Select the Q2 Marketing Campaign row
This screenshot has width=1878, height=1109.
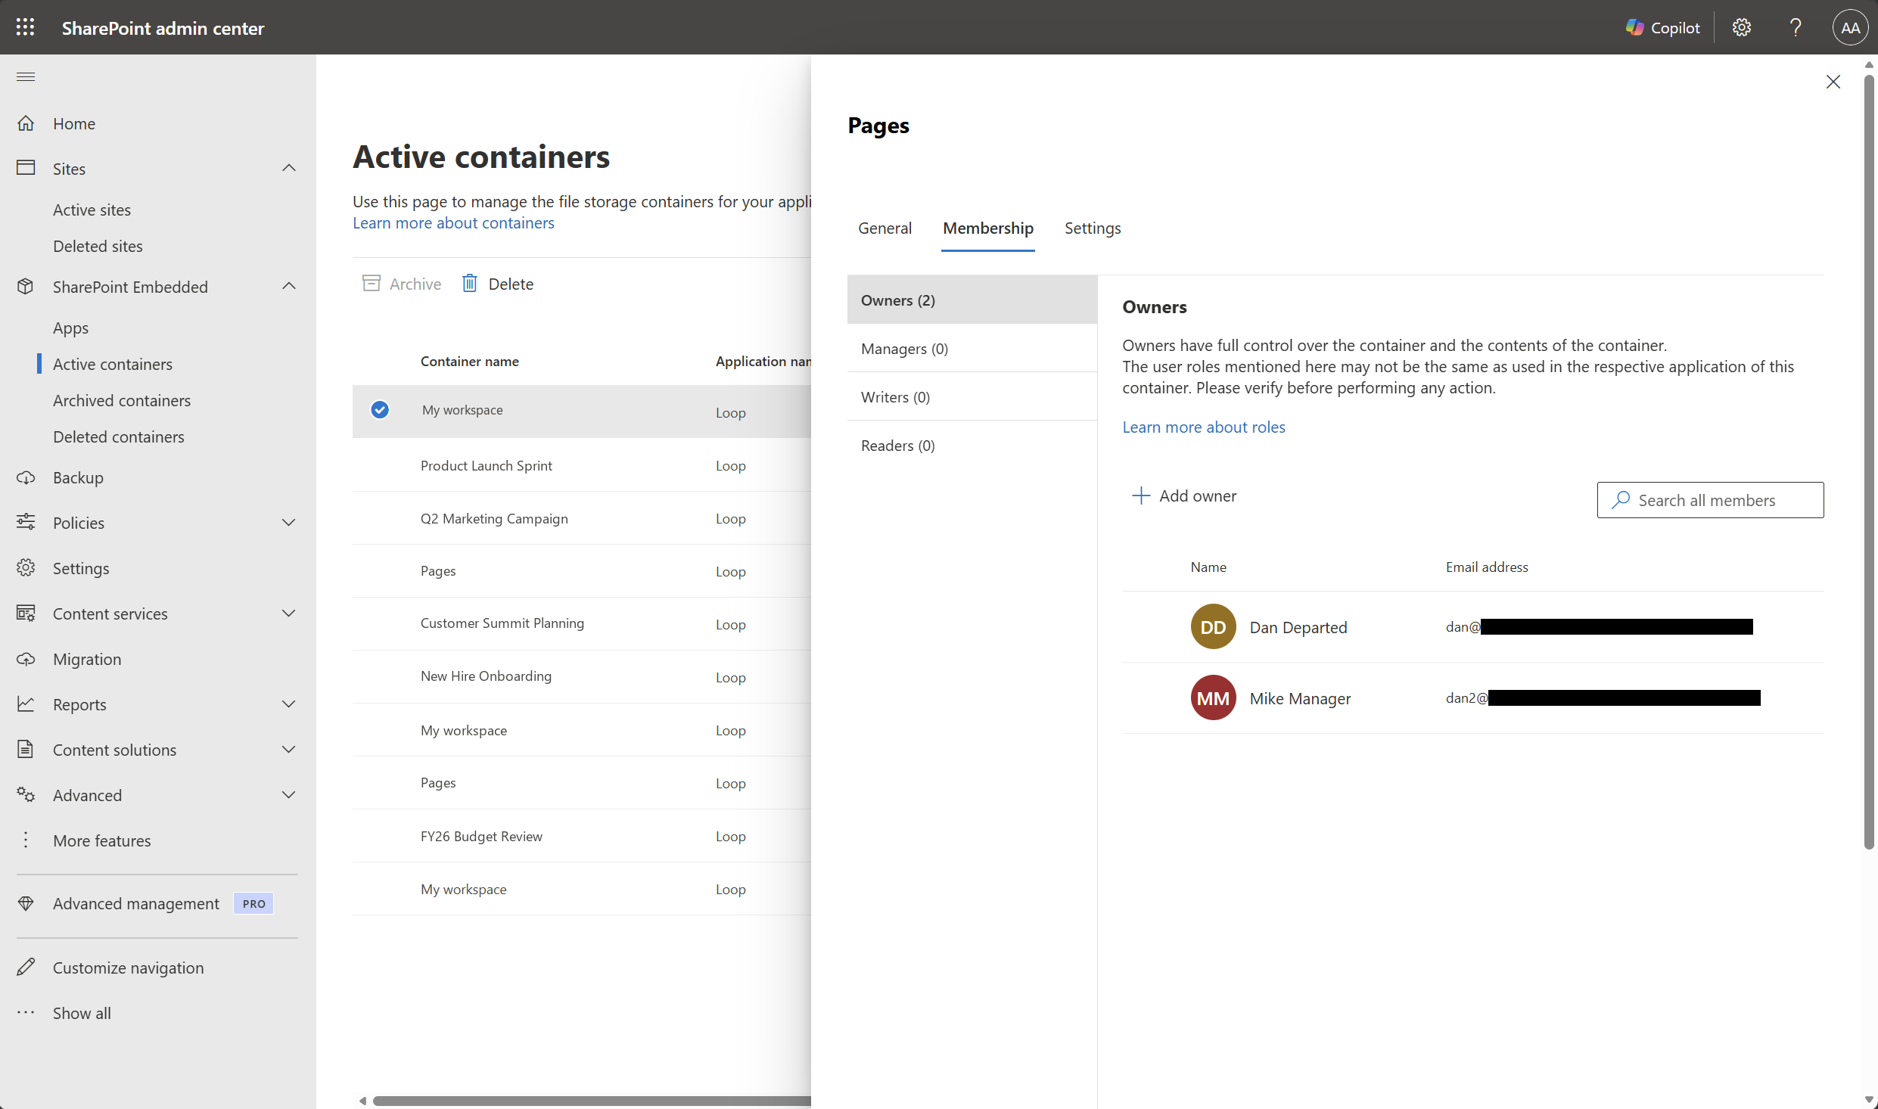582,518
